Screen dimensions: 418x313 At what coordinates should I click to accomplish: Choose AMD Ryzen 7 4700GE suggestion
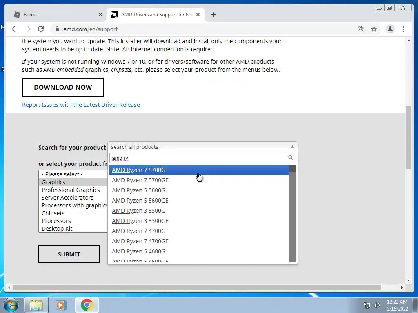(x=199, y=241)
